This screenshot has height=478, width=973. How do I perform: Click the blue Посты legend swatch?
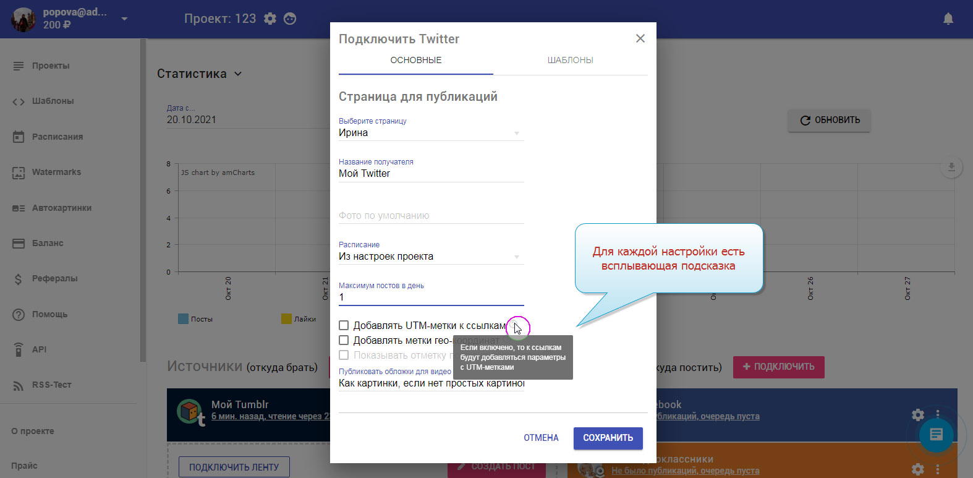click(183, 319)
